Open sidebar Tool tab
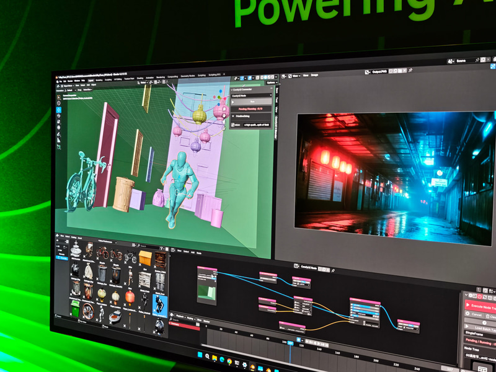496x372 pixels. pyautogui.click(x=277, y=100)
